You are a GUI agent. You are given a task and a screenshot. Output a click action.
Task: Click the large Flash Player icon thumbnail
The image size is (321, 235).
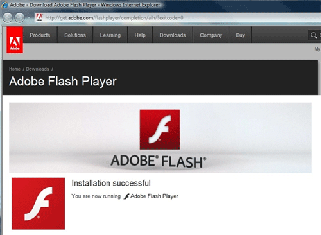coord(39,204)
